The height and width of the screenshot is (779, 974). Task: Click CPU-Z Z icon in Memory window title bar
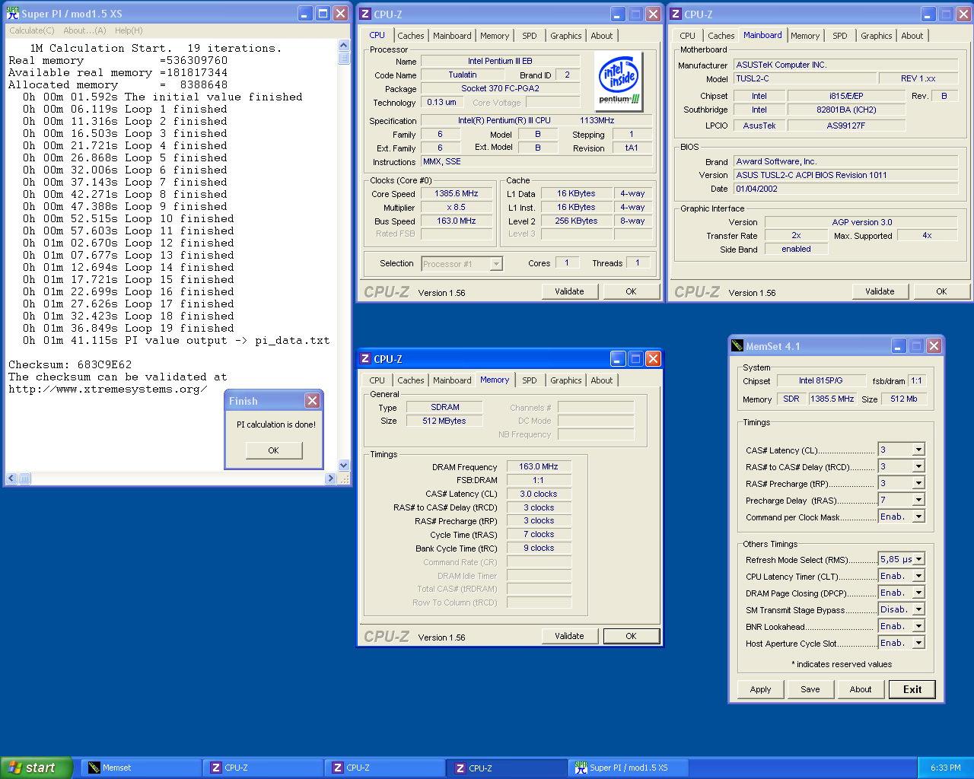(x=365, y=359)
